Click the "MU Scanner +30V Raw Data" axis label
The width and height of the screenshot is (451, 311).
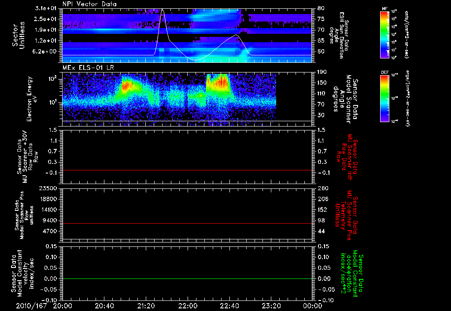tap(28, 157)
